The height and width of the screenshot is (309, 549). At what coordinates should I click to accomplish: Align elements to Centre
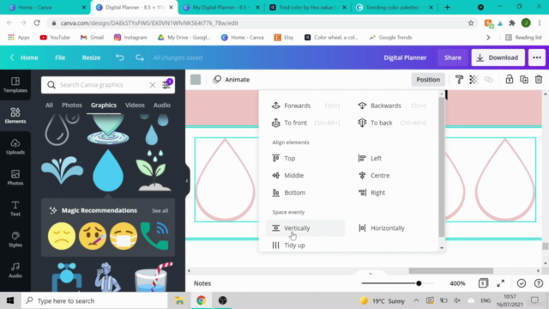392,175
